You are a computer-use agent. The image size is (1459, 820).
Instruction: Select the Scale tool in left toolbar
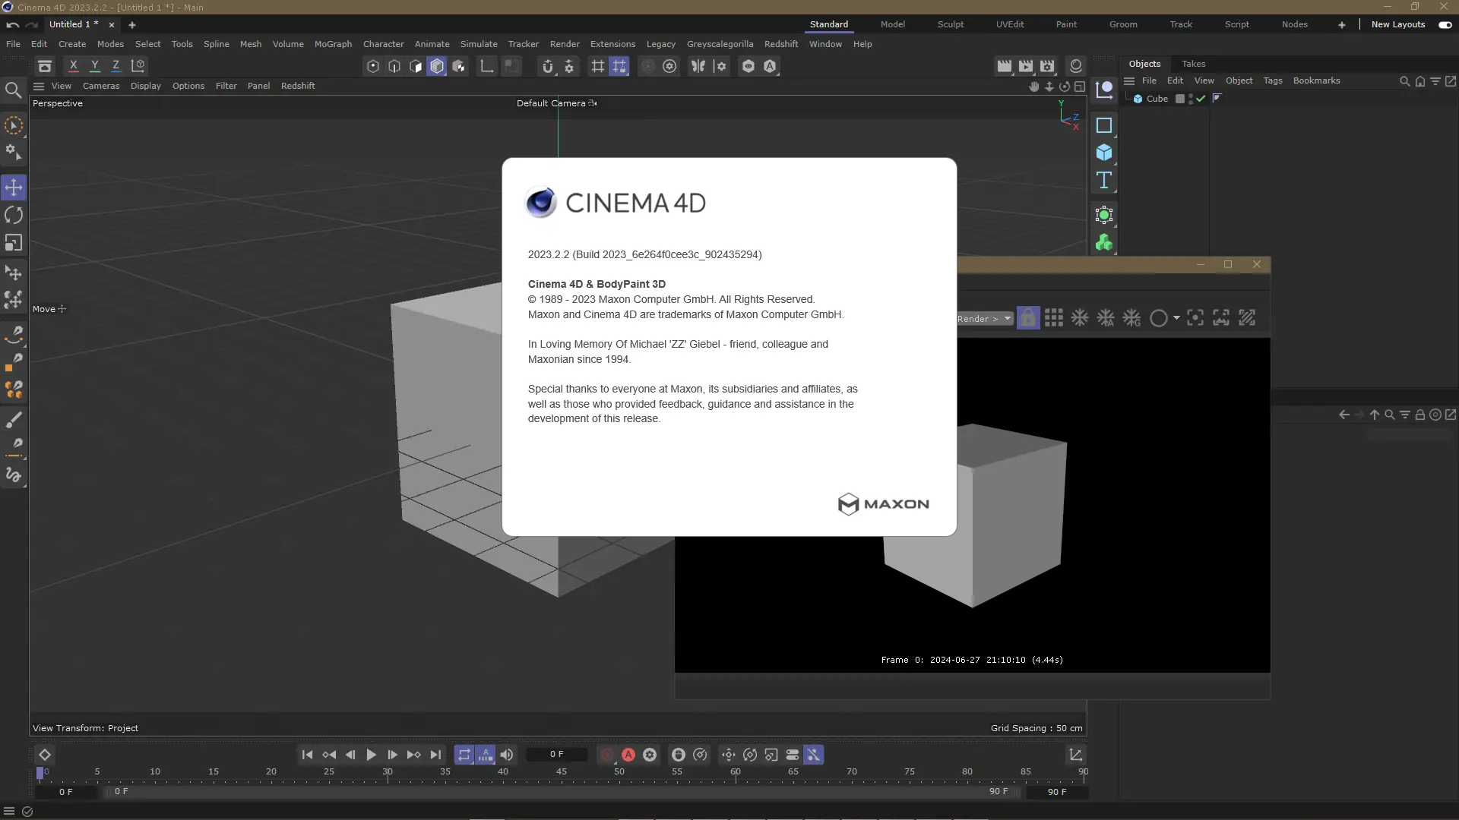tap(14, 243)
